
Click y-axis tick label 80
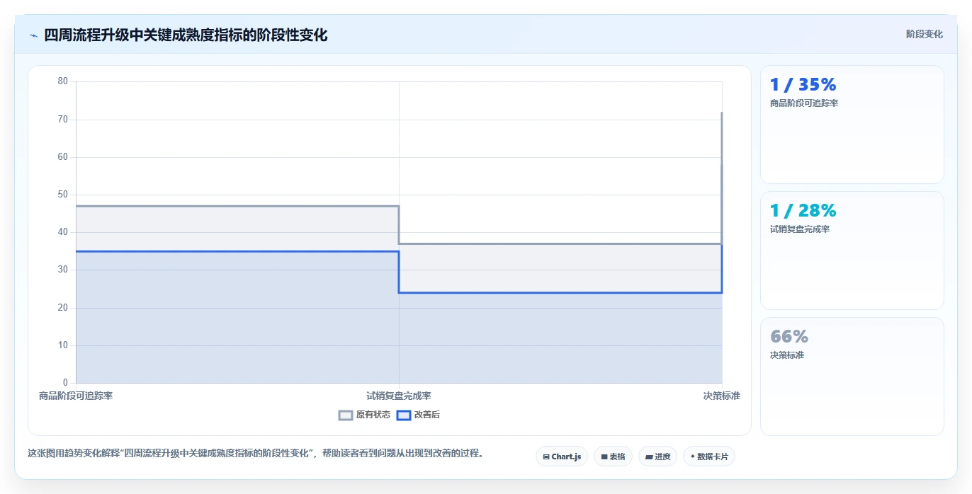coord(63,81)
